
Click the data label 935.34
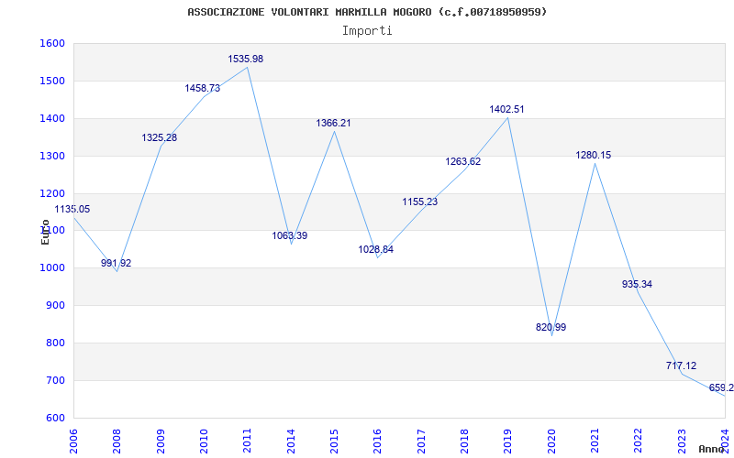[637, 284]
